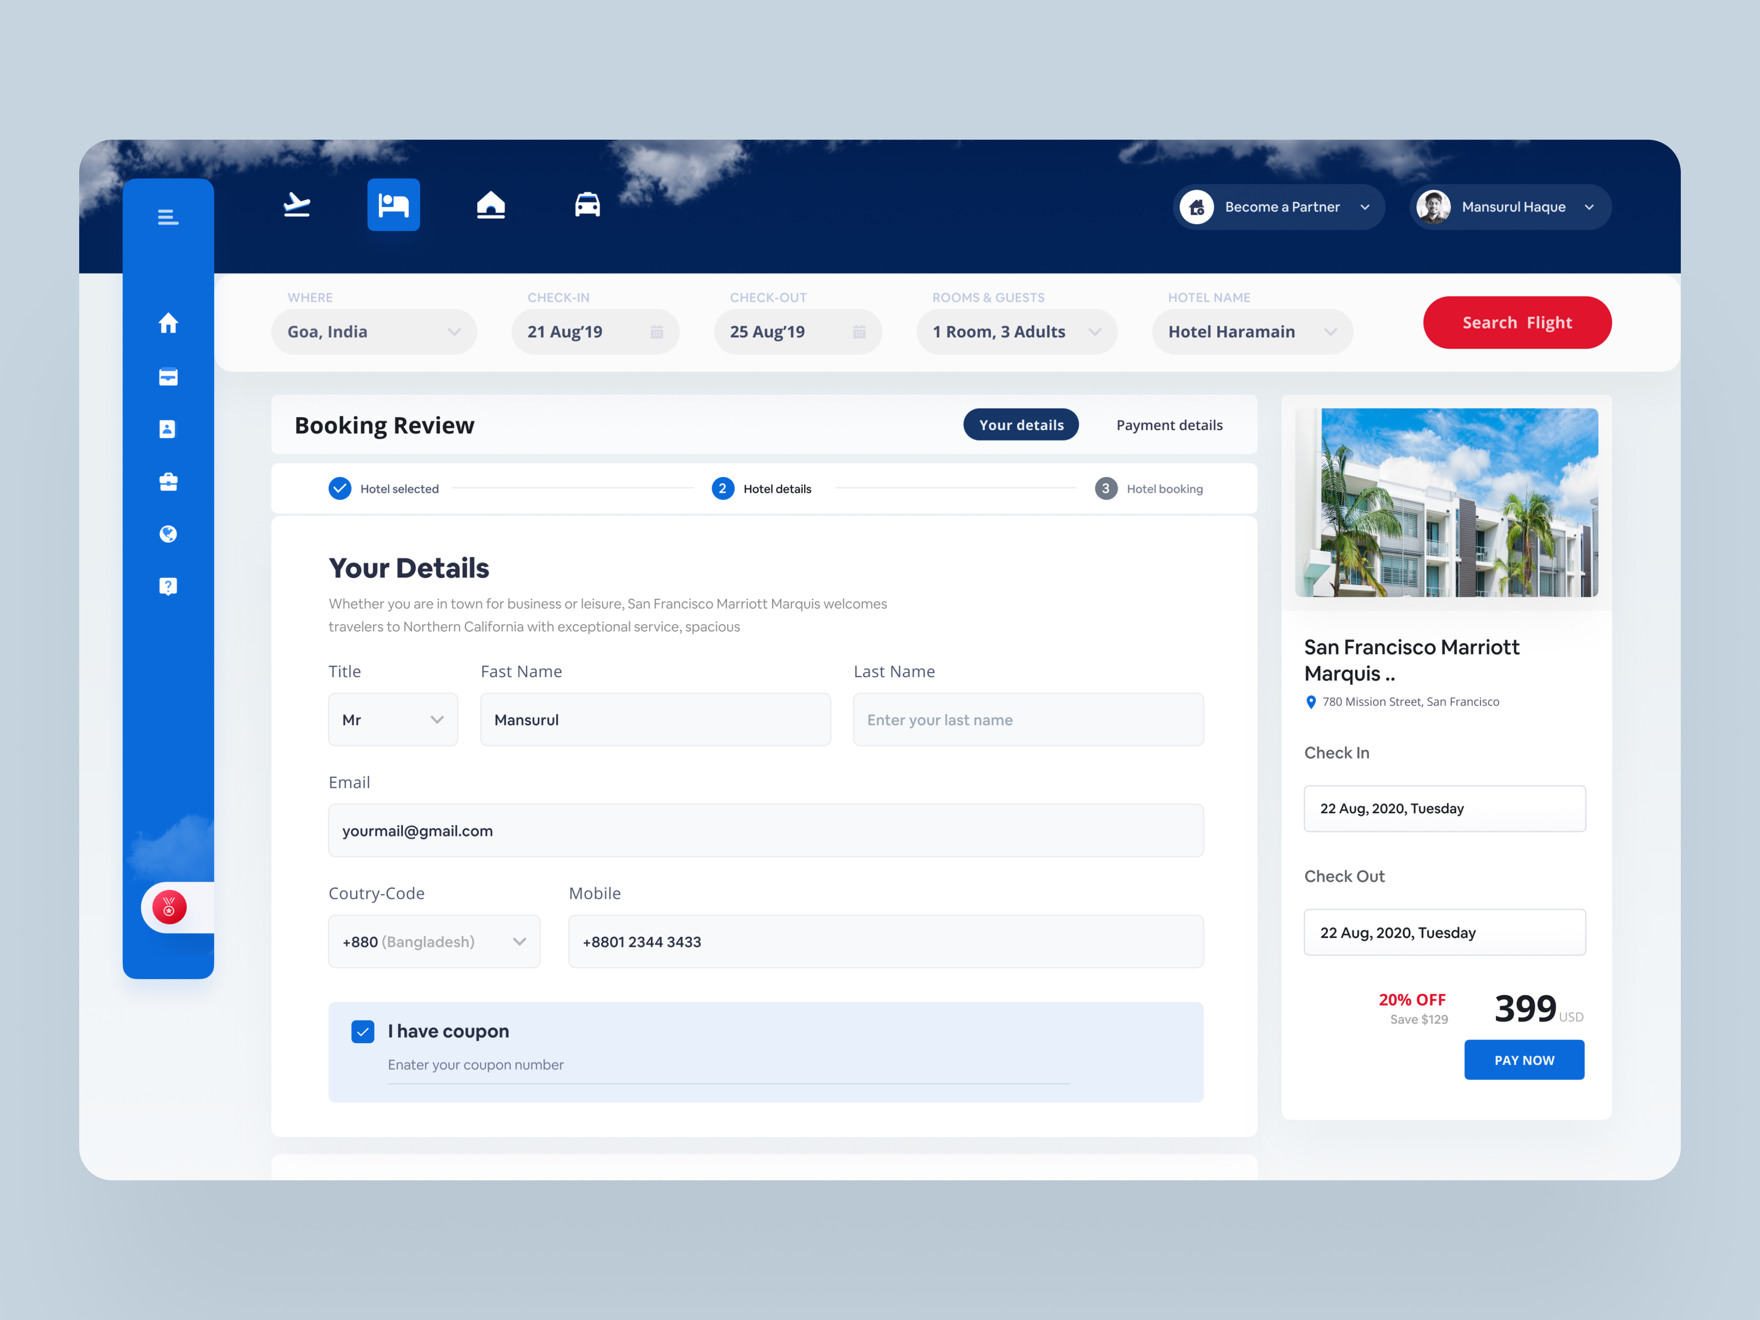
Task: Click the red medal badge in the sidebar
Action: [x=169, y=907]
